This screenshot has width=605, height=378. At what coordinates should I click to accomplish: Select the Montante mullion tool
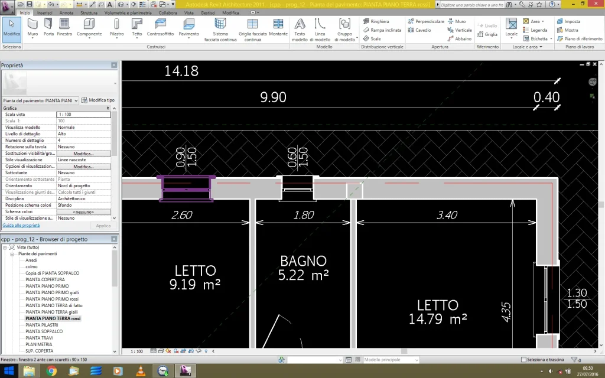(278, 28)
